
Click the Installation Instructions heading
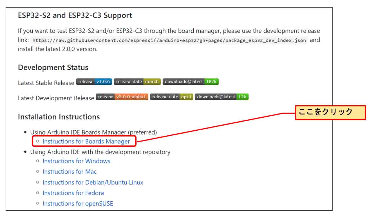(59, 117)
